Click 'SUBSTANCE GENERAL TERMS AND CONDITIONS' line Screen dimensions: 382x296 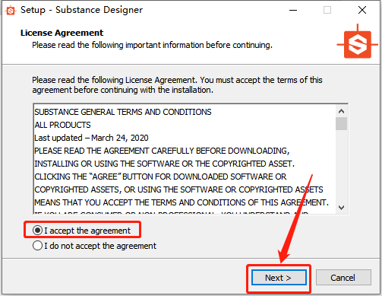(x=123, y=112)
